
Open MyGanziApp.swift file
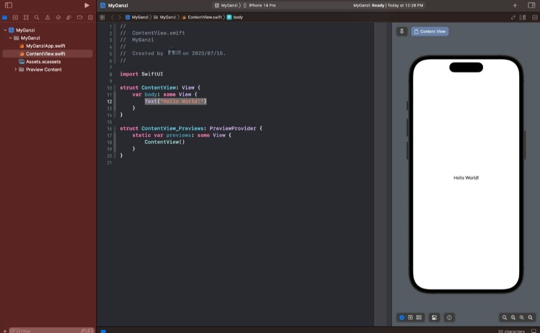[45, 46]
